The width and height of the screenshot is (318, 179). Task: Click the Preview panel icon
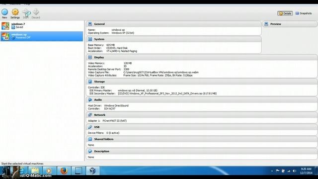coord(266,24)
